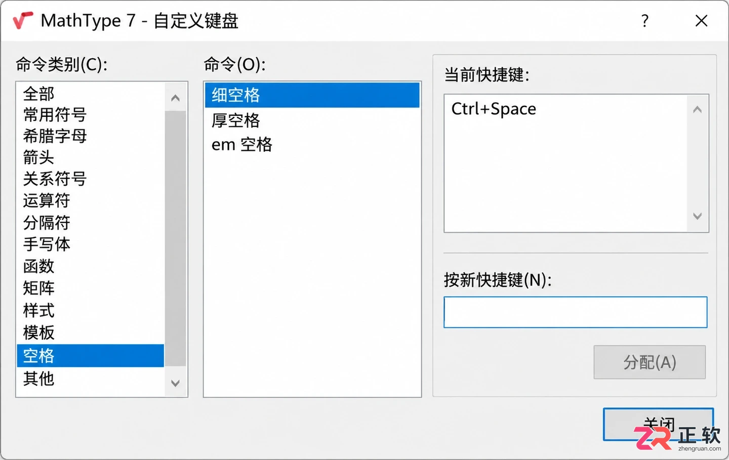Image resolution: width=729 pixels, height=460 pixels.
Task: Select the 细空格 command
Action: (x=312, y=95)
